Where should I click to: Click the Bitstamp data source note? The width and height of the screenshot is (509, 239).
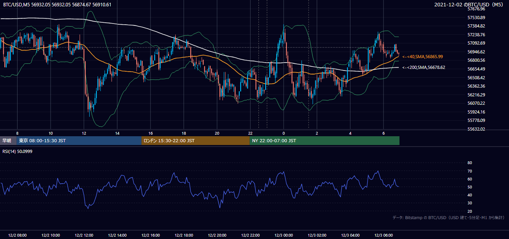tap(448, 217)
